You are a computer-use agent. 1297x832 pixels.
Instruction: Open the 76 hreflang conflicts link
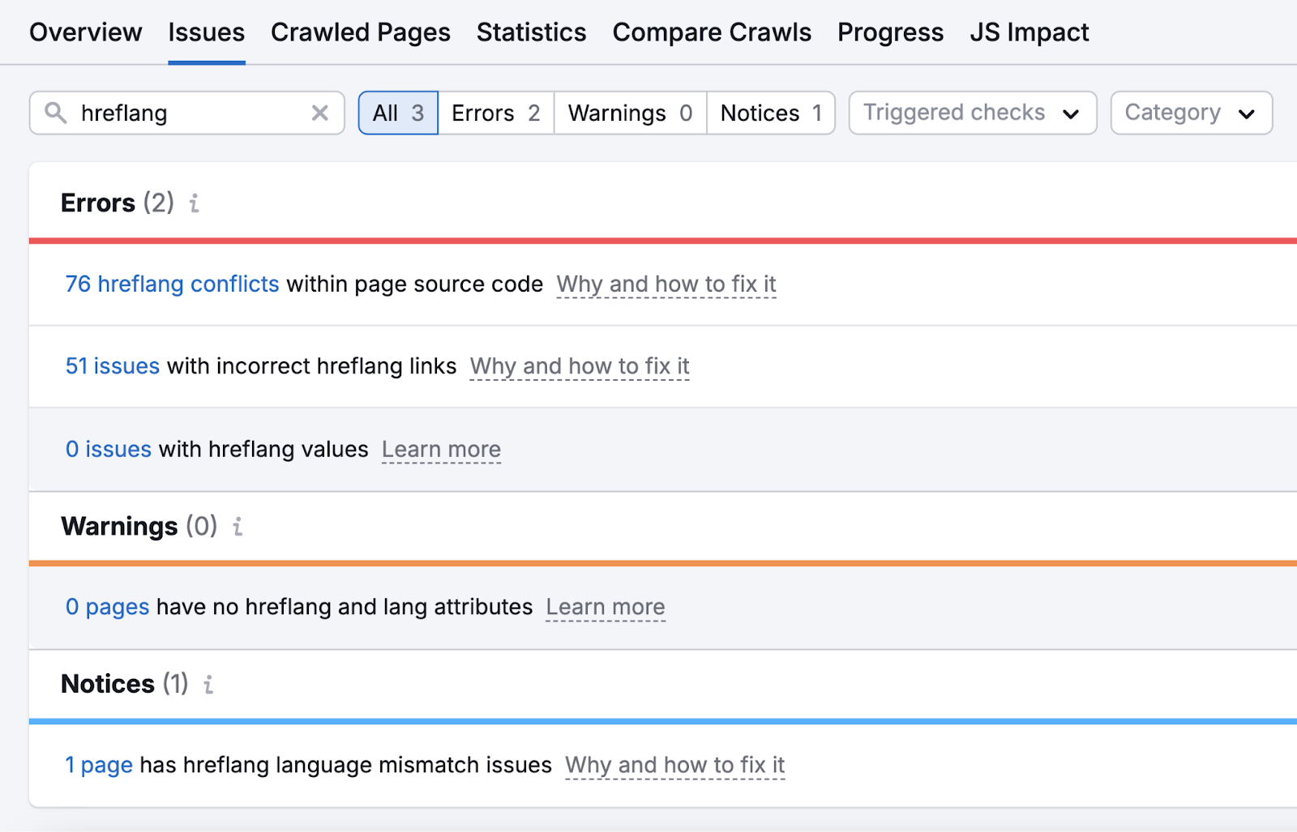click(x=172, y=284)
